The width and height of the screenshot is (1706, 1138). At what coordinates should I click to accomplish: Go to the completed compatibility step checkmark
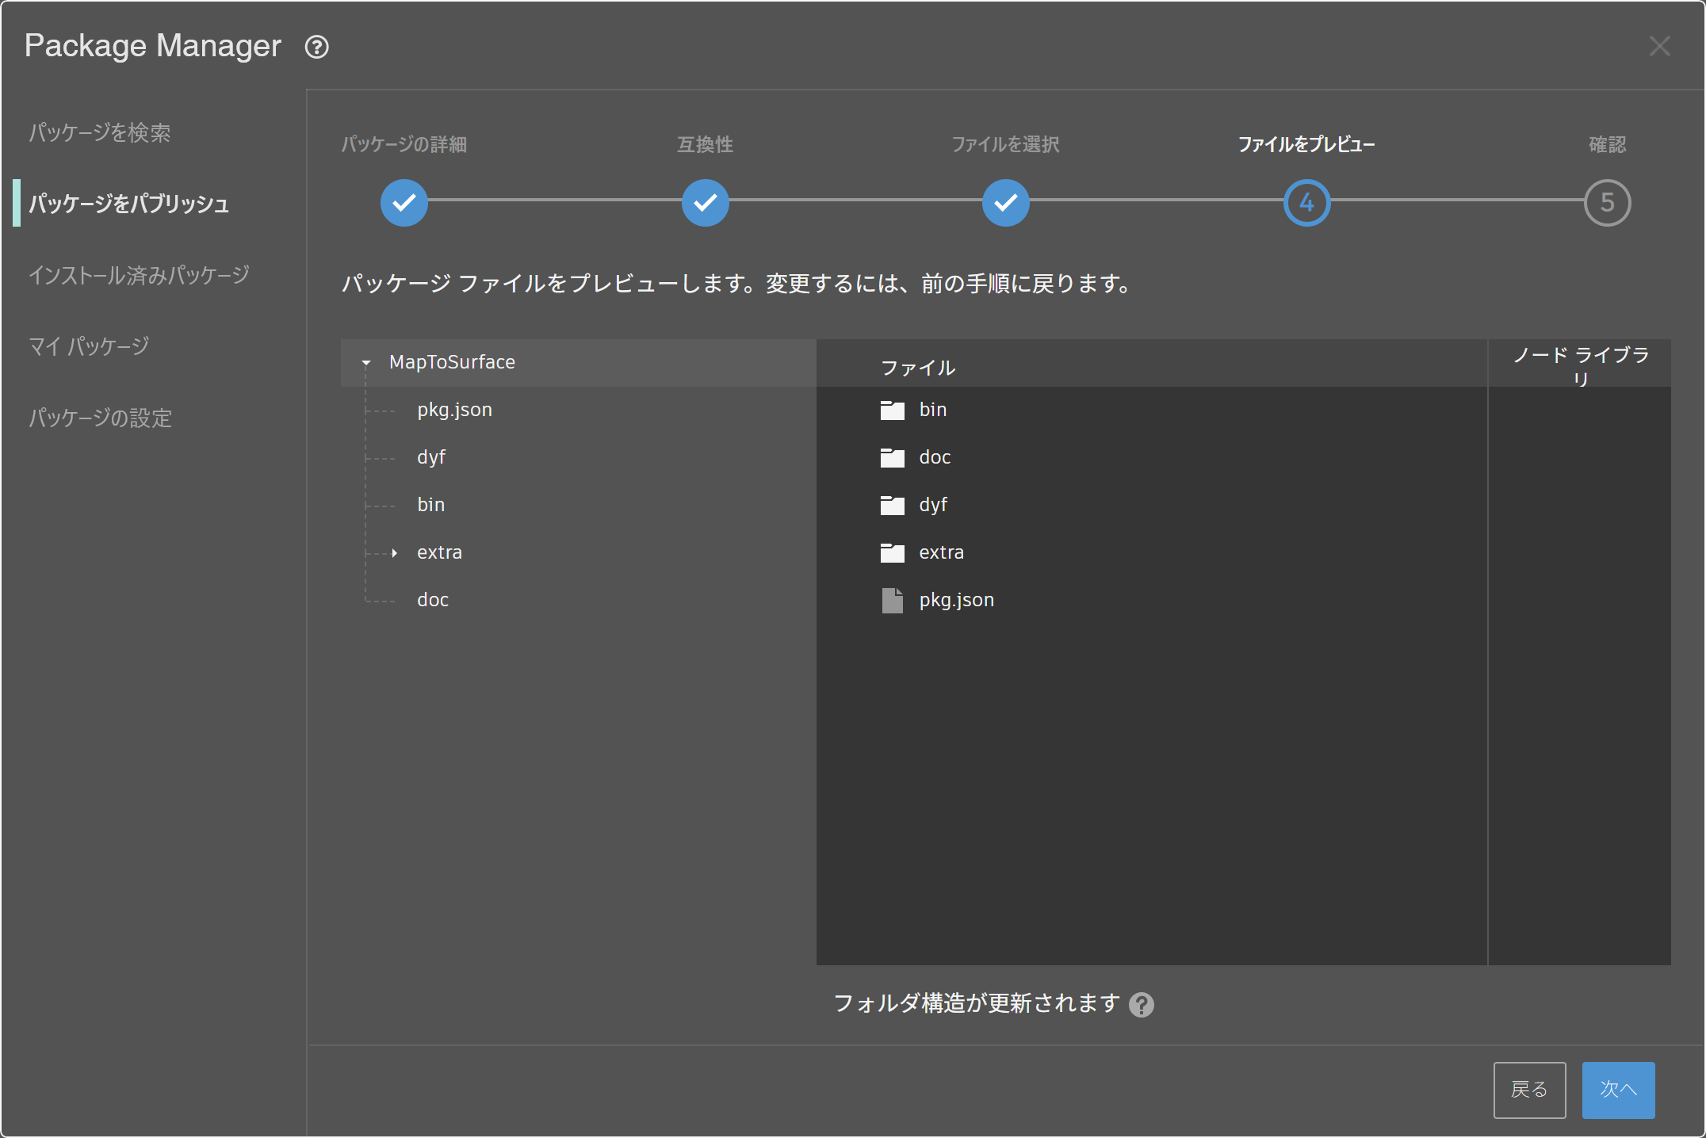[706, 203]
